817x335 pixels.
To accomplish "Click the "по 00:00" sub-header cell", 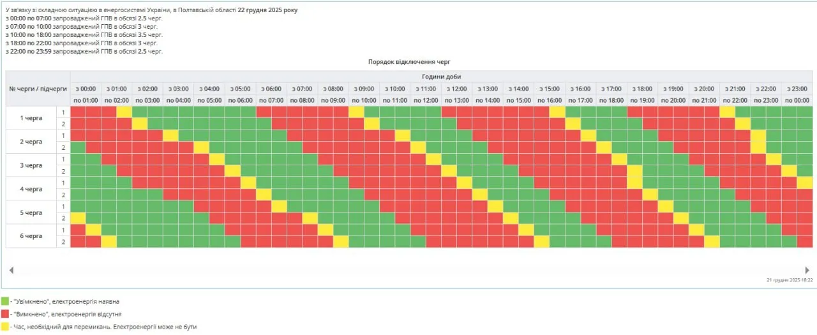I will click(797, 100).
